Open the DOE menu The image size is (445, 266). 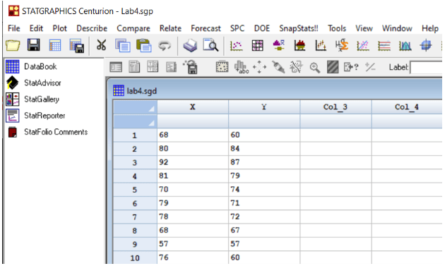[x=261, y=28]
